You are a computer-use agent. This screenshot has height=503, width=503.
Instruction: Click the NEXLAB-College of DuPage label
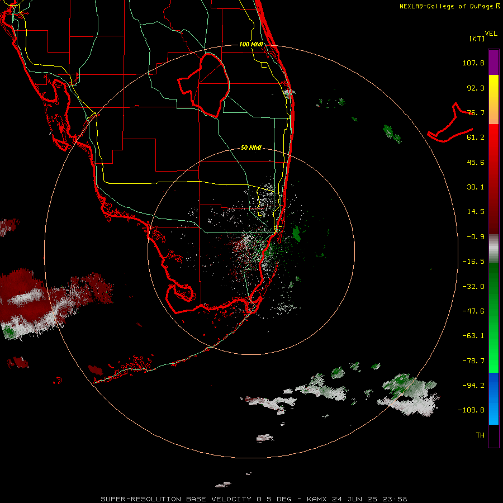pyautogui.click(x=450, y=6)
